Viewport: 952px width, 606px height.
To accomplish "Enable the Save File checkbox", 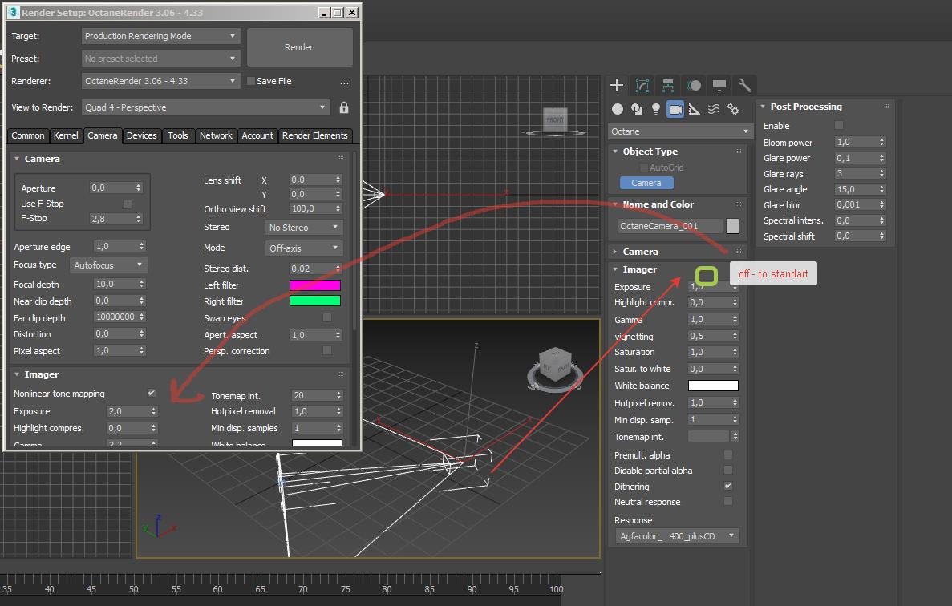I will tap(251, 81).
